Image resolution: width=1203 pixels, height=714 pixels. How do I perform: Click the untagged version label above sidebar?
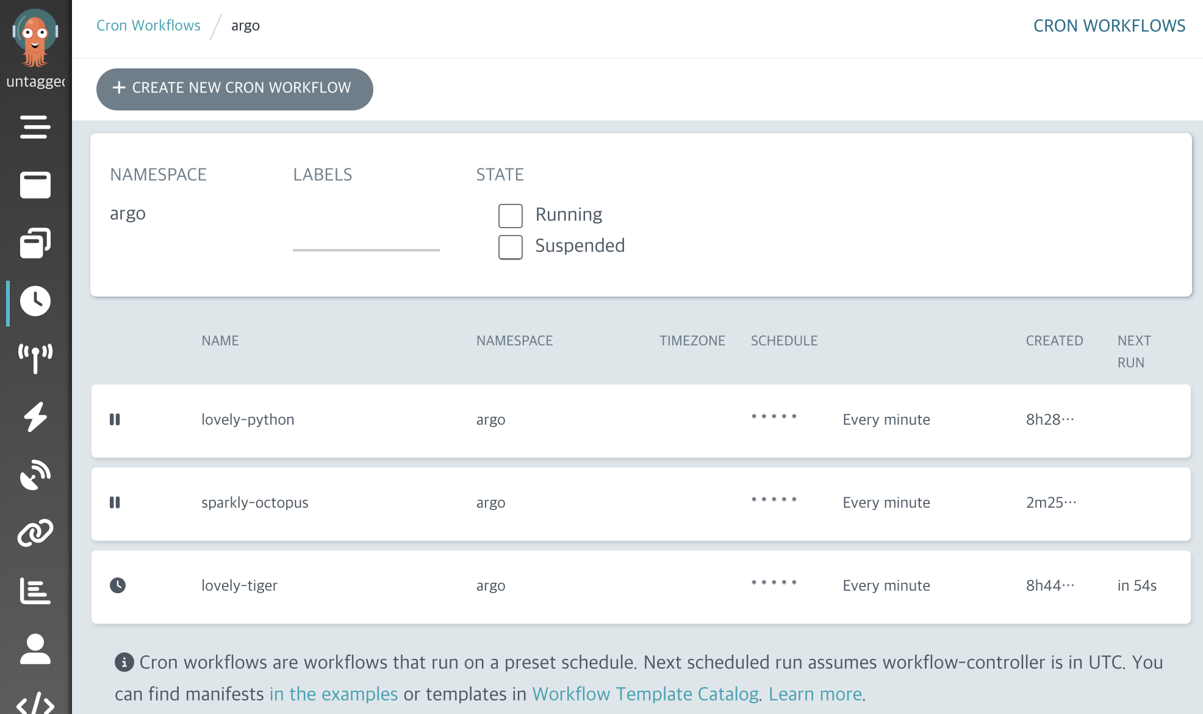pyautogui.click(x=35, y=82)
